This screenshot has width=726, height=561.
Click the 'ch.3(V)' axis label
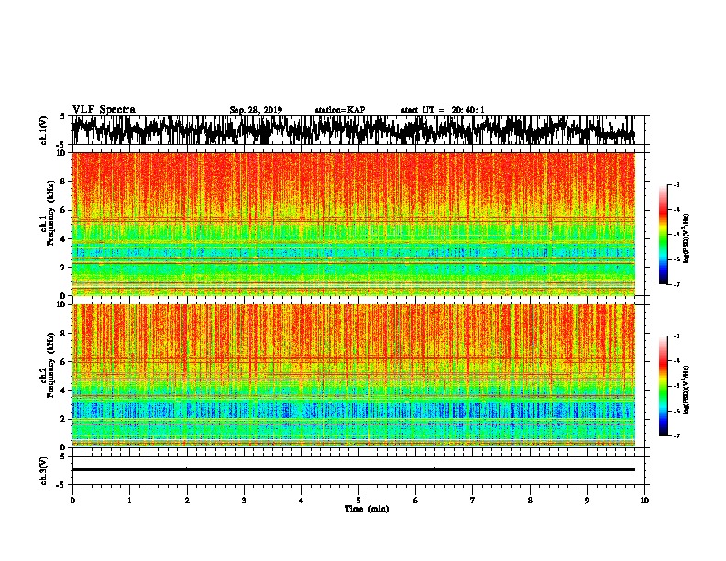[44, 470]
